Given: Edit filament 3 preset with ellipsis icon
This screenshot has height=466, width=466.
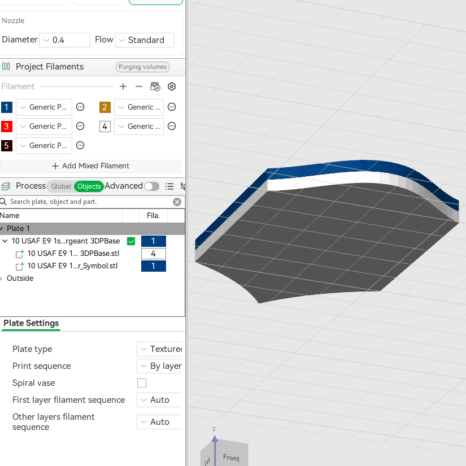Looking at the screenshot, I should (80, 127).
